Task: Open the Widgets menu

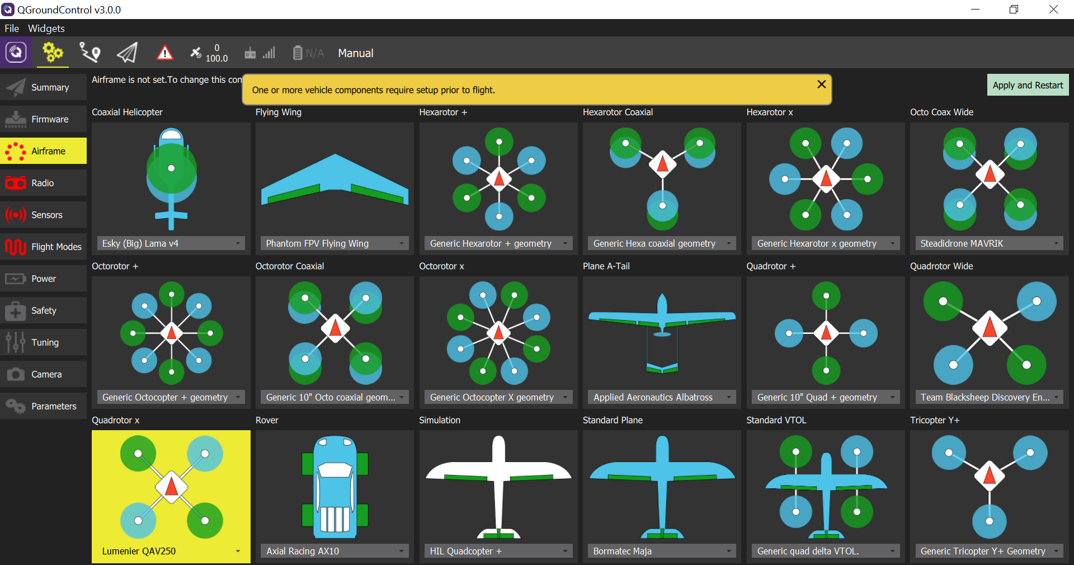Action: click(x=46, y=28)
